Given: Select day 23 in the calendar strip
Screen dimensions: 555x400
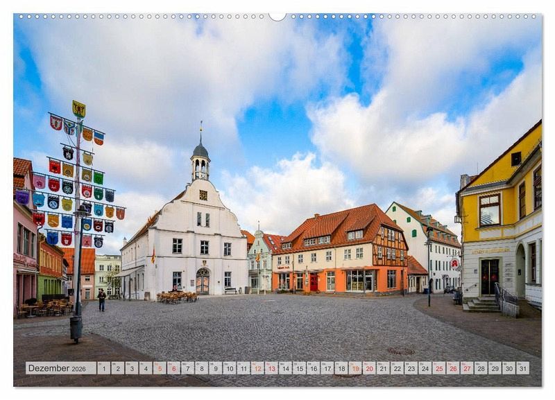Looking at the screenshot, I should [411, 368].
